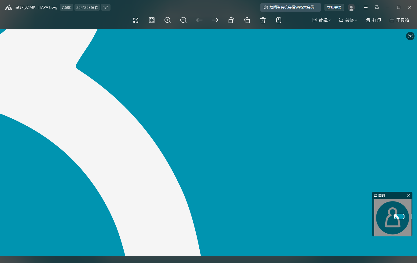The width and height of the screenshot is (417, 263).
Task: Rotate the image counterclockwise
Action: click(x=231, y=20)
